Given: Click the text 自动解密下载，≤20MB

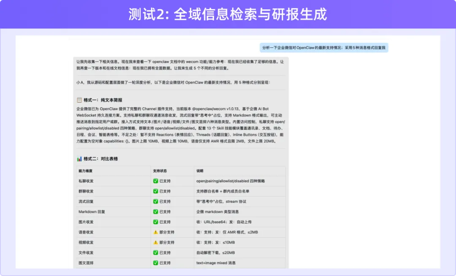Looking at the screenshot, I should [215, 252].
